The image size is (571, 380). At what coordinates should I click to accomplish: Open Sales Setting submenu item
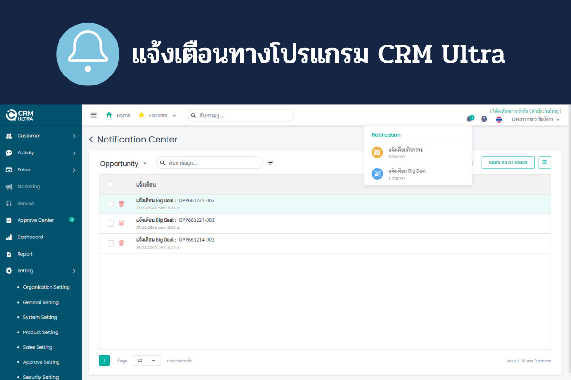[38, 347]
